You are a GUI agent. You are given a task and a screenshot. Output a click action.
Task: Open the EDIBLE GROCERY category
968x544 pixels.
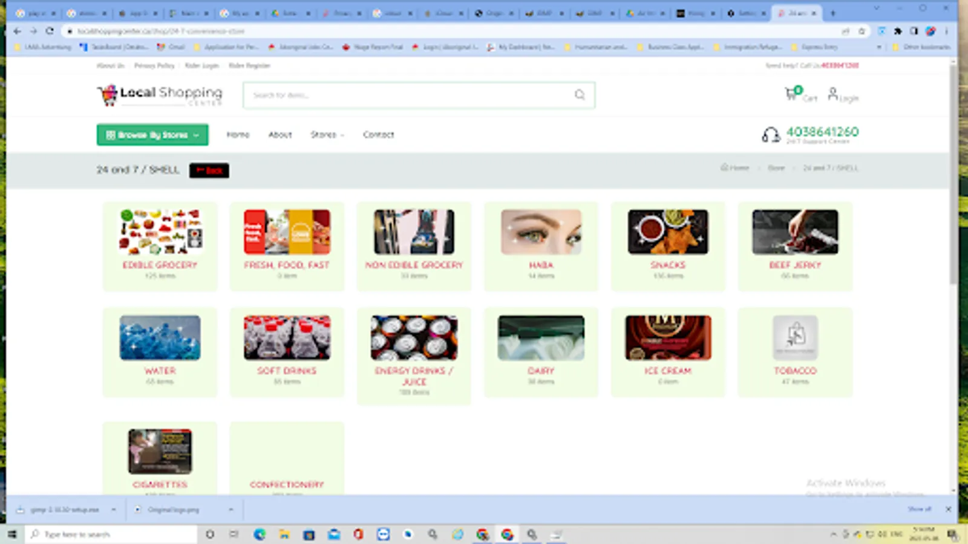160,247
